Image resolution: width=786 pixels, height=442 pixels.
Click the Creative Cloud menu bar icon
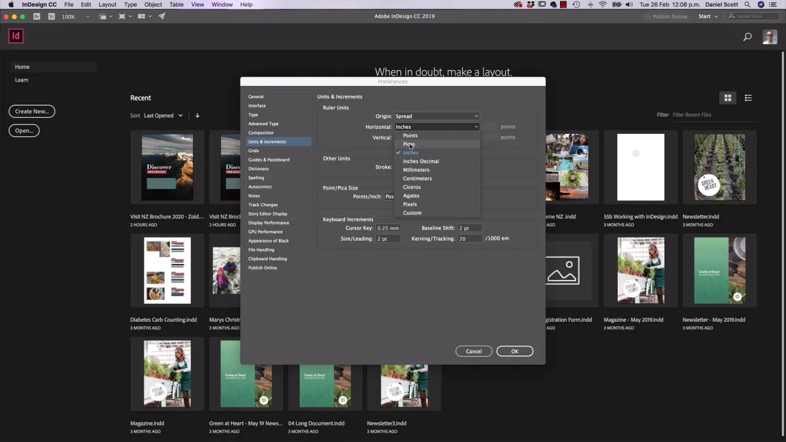coord(518,4)
